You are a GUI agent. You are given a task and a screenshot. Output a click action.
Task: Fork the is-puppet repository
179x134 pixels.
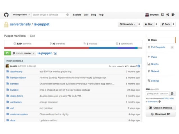point(166,24)
